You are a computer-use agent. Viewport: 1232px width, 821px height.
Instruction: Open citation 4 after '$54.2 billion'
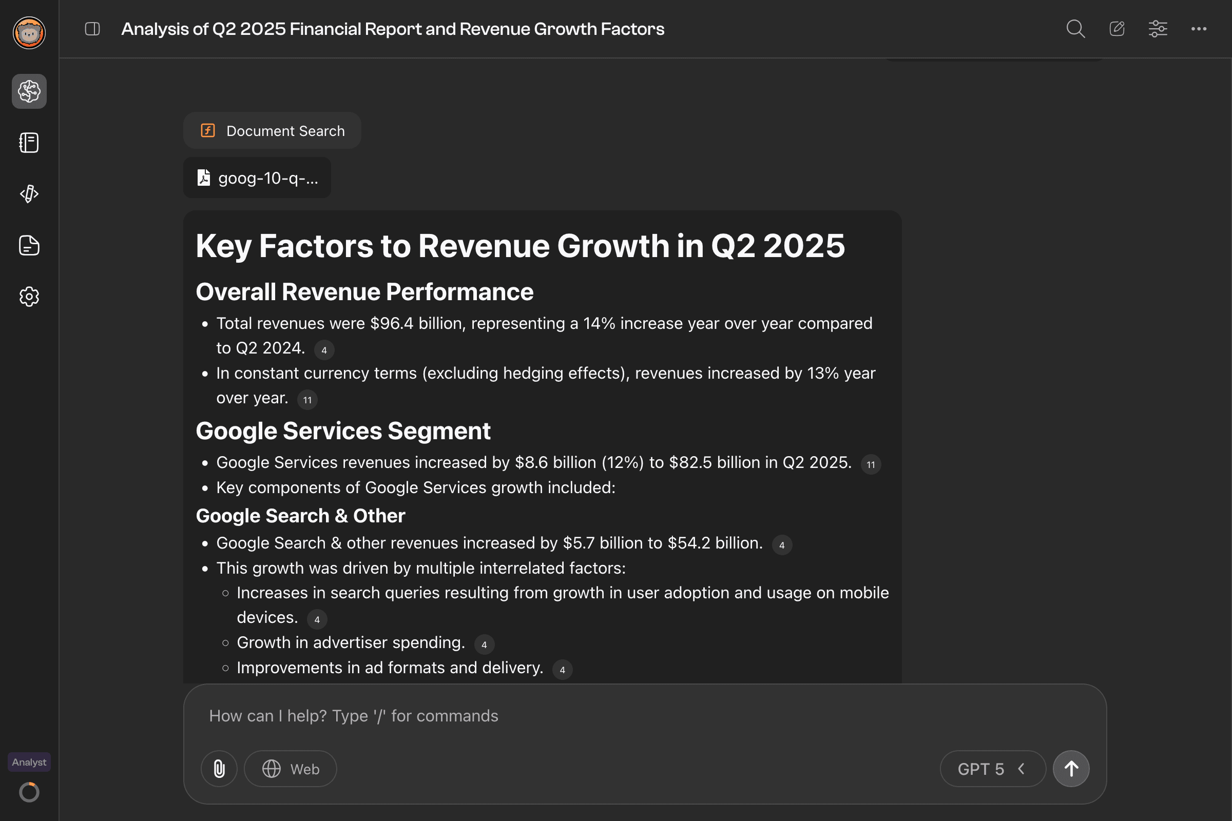tap(782, 544)
